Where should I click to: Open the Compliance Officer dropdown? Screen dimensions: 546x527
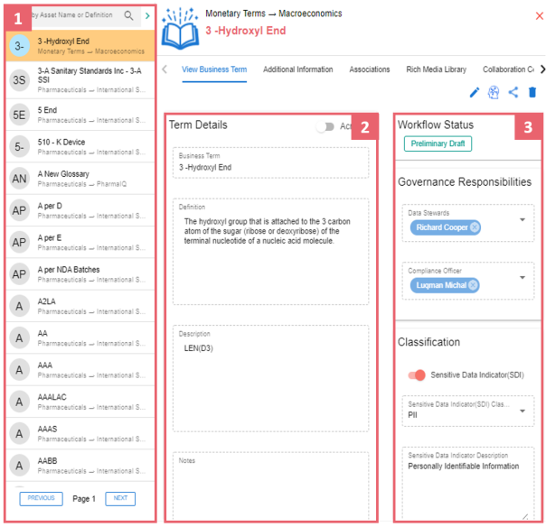[x=522, y=277]
